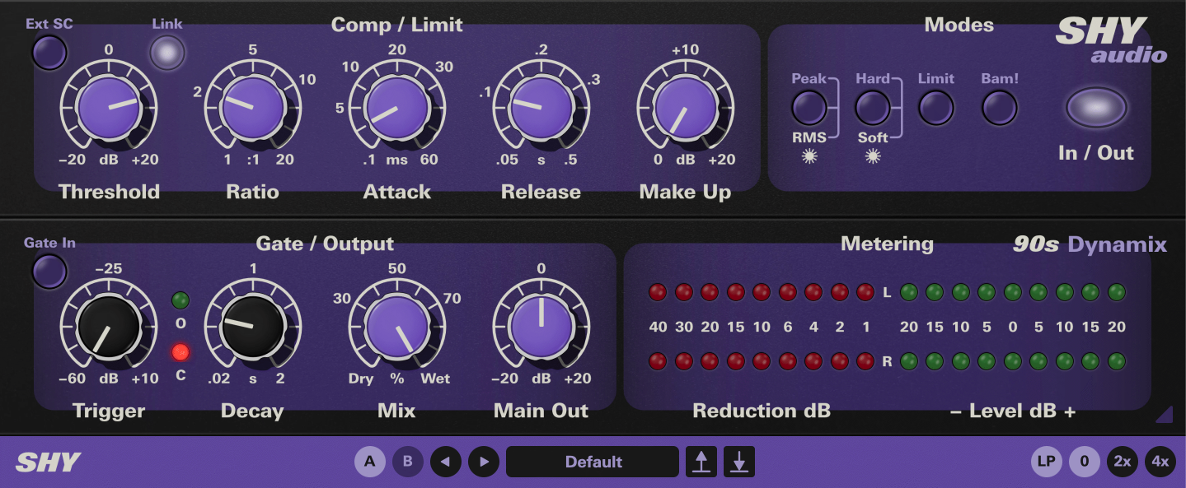
Task: Click the Trigger label
Action: (109, 411)
